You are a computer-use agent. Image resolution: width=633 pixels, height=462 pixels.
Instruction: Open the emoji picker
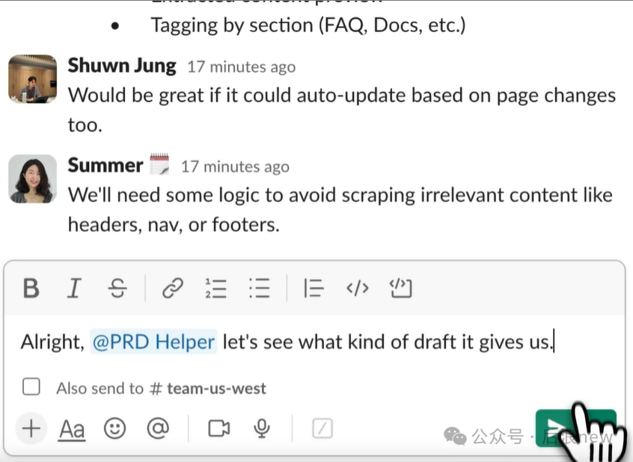(x=115, y=428)
